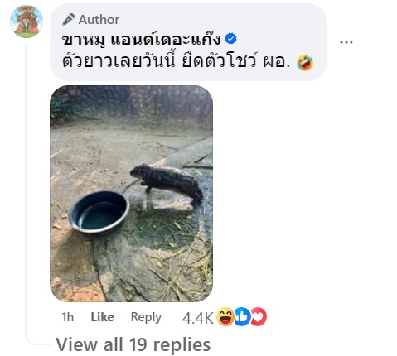
Task: Click the Author label text
Action: pos(99,20)
